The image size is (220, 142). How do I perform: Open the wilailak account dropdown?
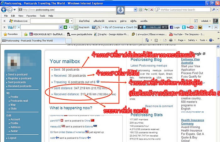pyautogui.click(x=206, y=21)
